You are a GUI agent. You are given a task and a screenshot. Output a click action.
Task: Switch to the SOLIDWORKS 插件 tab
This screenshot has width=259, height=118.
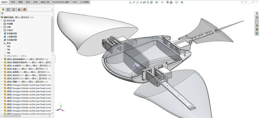pos(61,2)
